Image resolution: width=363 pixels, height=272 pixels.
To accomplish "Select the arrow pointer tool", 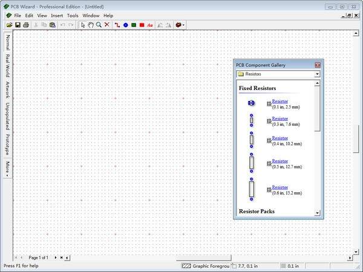I will click(x=83, y=25).
